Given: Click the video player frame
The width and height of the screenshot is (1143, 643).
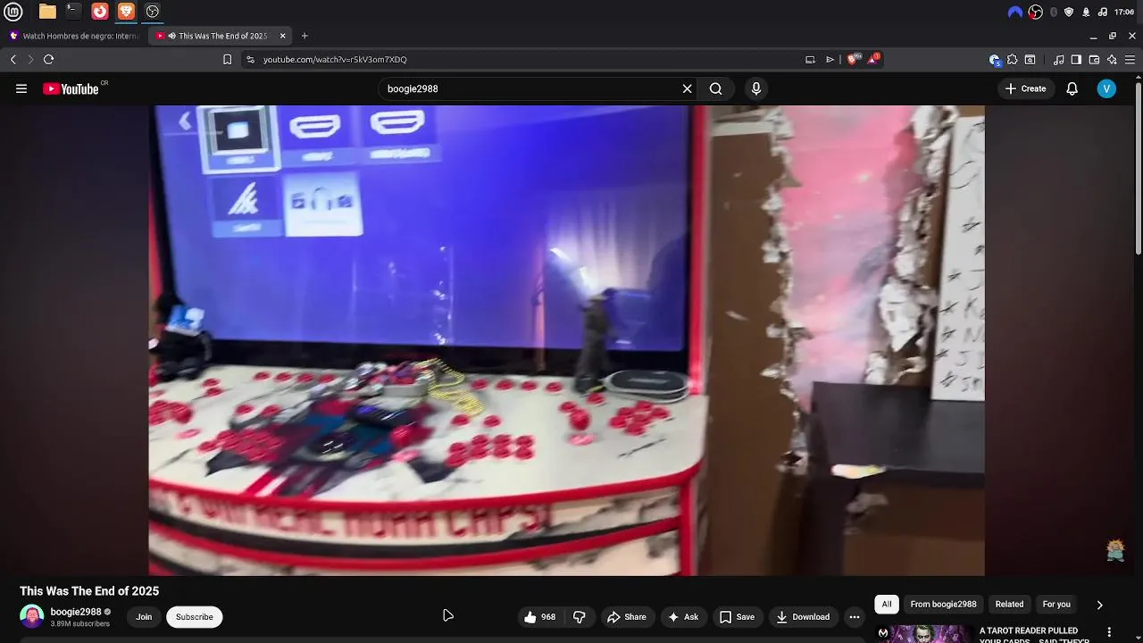Looking at the screenshot, I should click(566, 340).
